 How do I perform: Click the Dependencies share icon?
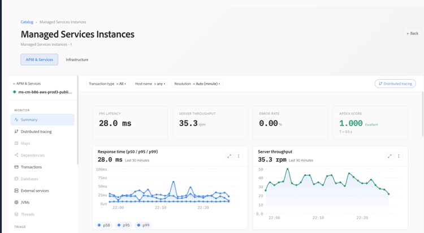point(16,155)
